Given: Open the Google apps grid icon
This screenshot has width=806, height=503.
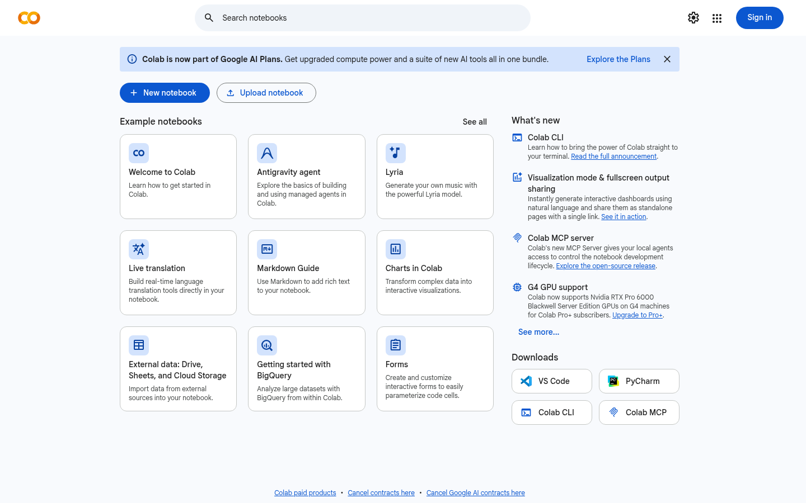Looking at the screenshot, I should [x=717, y=18].
